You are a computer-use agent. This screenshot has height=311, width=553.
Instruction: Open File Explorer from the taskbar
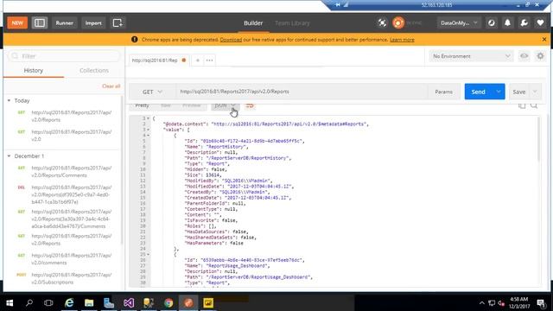click(89, 302)
